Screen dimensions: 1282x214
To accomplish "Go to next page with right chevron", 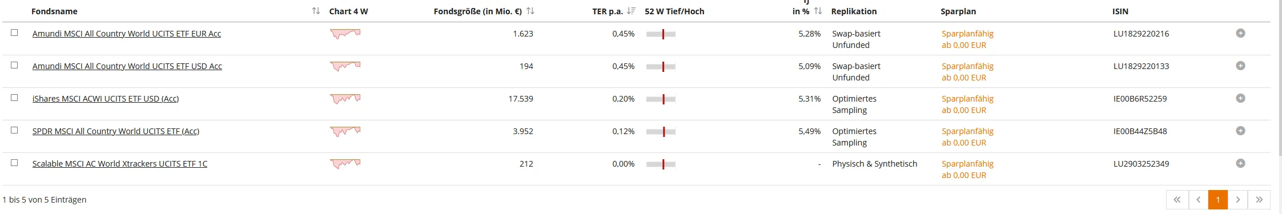I will point(1238,200).
